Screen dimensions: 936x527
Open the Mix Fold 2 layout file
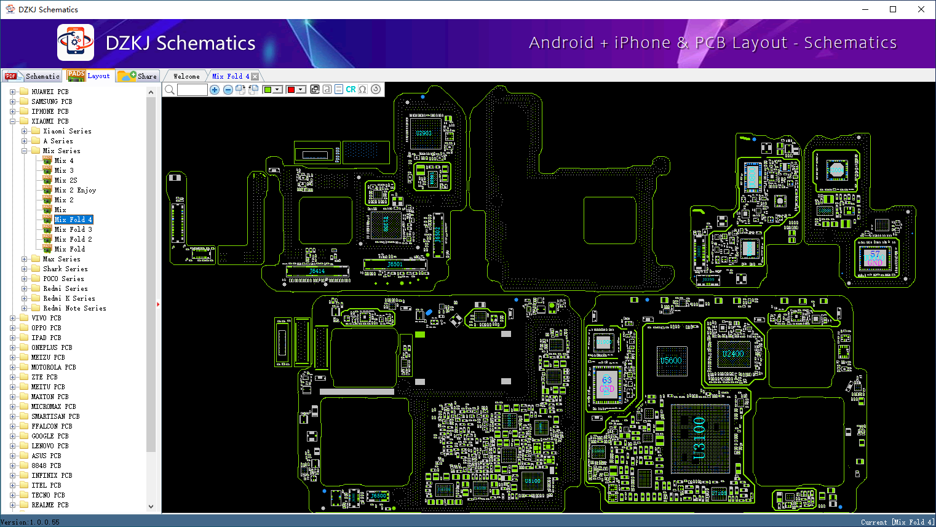73,239
